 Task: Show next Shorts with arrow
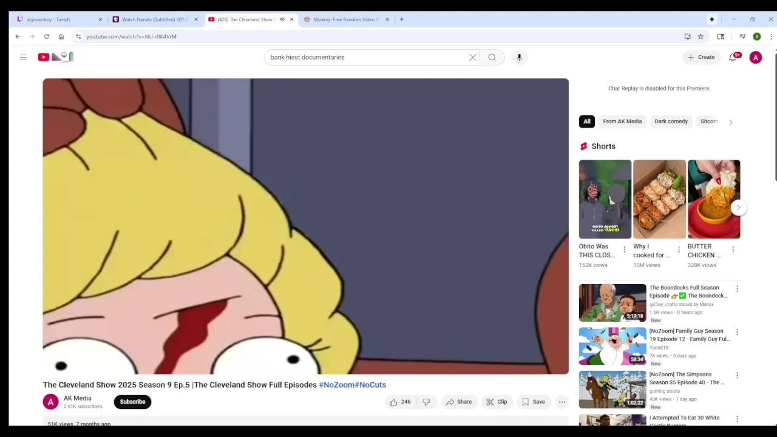tap(738, 208)
